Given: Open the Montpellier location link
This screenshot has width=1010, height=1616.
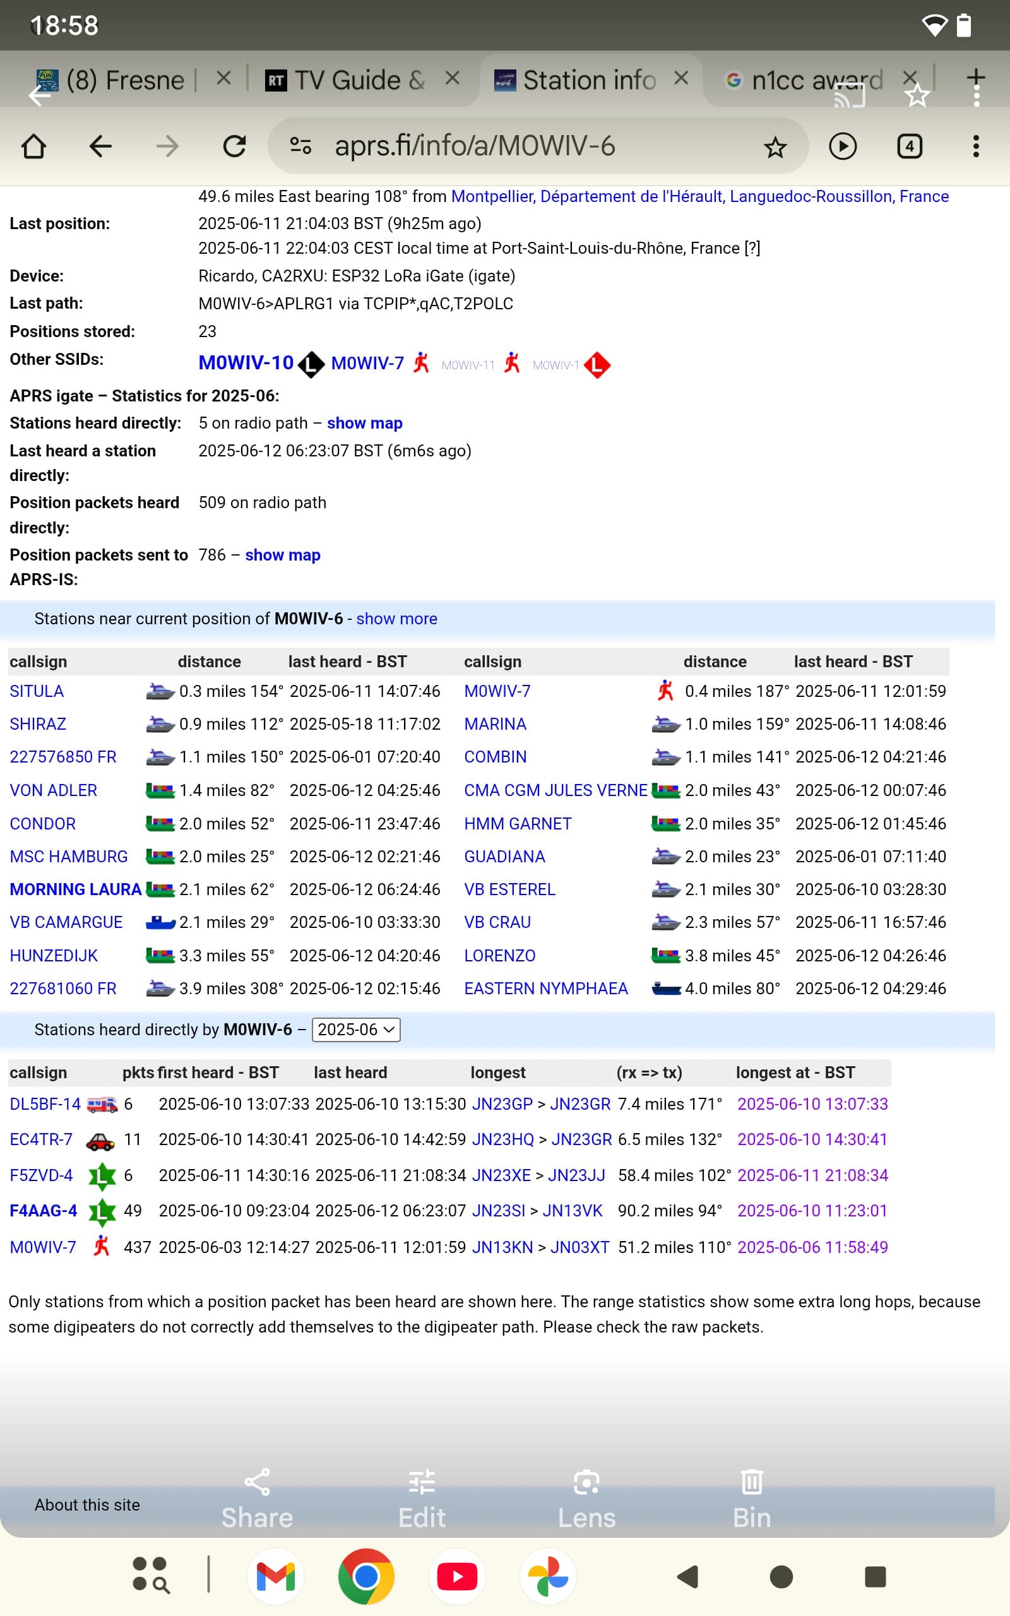Looking at the screenshot, I should 699,196.
